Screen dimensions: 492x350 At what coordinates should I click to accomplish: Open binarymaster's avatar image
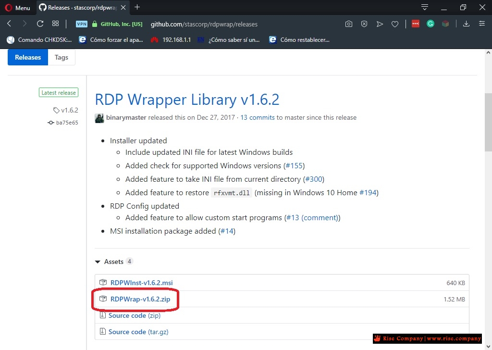tap(99, 118)
